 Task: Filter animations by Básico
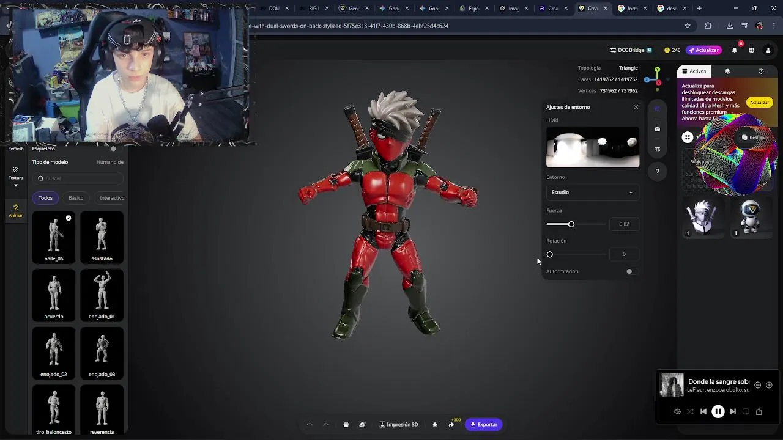76,198
